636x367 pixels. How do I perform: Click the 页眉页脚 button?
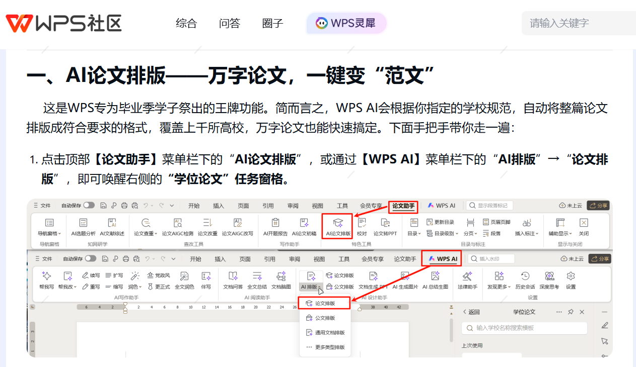point(497,222)
